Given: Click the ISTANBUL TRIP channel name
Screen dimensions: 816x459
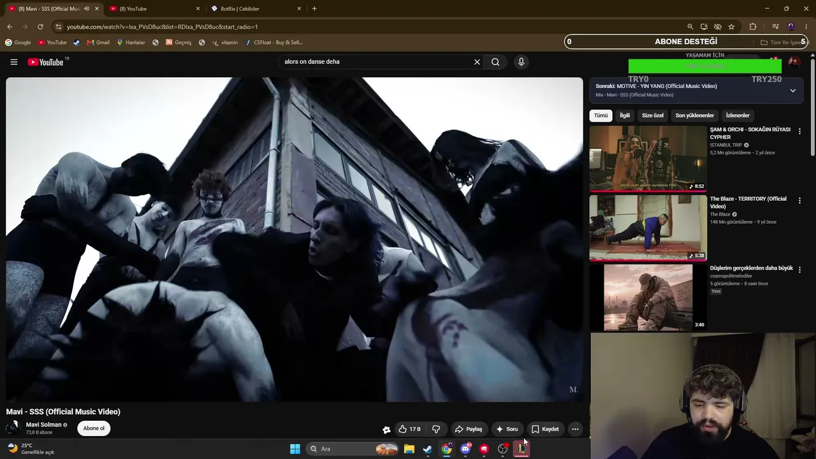Looking at the screenshot, I should coord(726,145).
